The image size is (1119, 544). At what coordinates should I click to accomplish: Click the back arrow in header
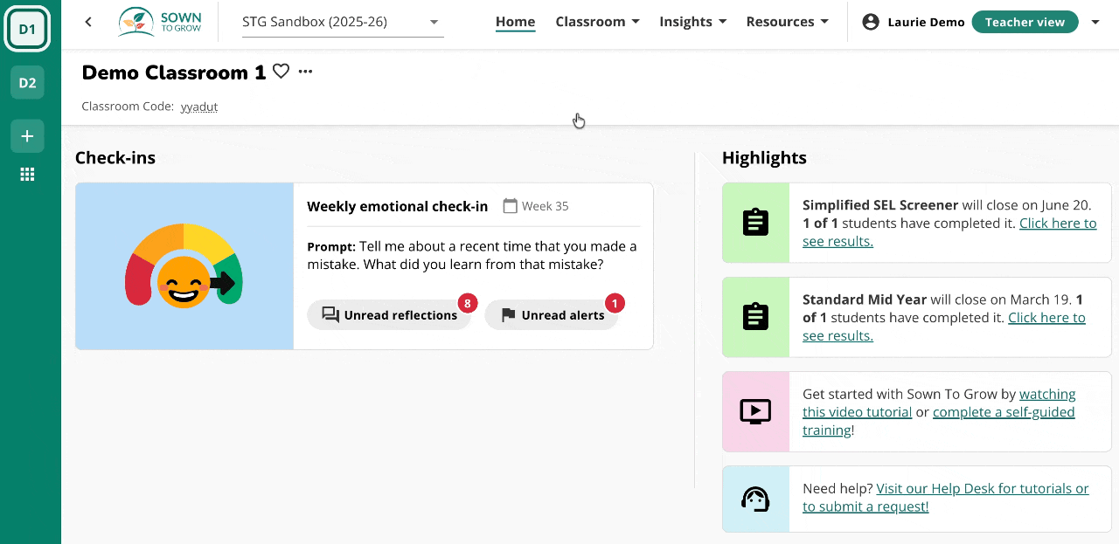pos(88,22)
